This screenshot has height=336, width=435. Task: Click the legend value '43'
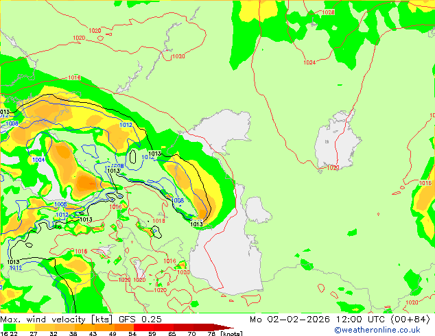pyautogui.click(x=93, y=333)
